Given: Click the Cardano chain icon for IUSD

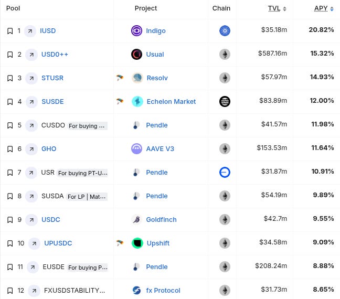Looking at the screenshot, I should point(225,31).
